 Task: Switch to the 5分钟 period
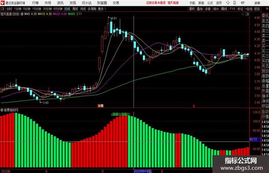(x=27, y=9)
